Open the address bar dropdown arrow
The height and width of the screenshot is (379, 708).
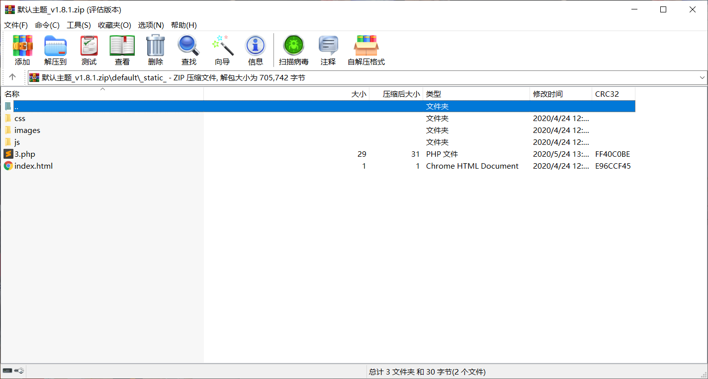701,77
